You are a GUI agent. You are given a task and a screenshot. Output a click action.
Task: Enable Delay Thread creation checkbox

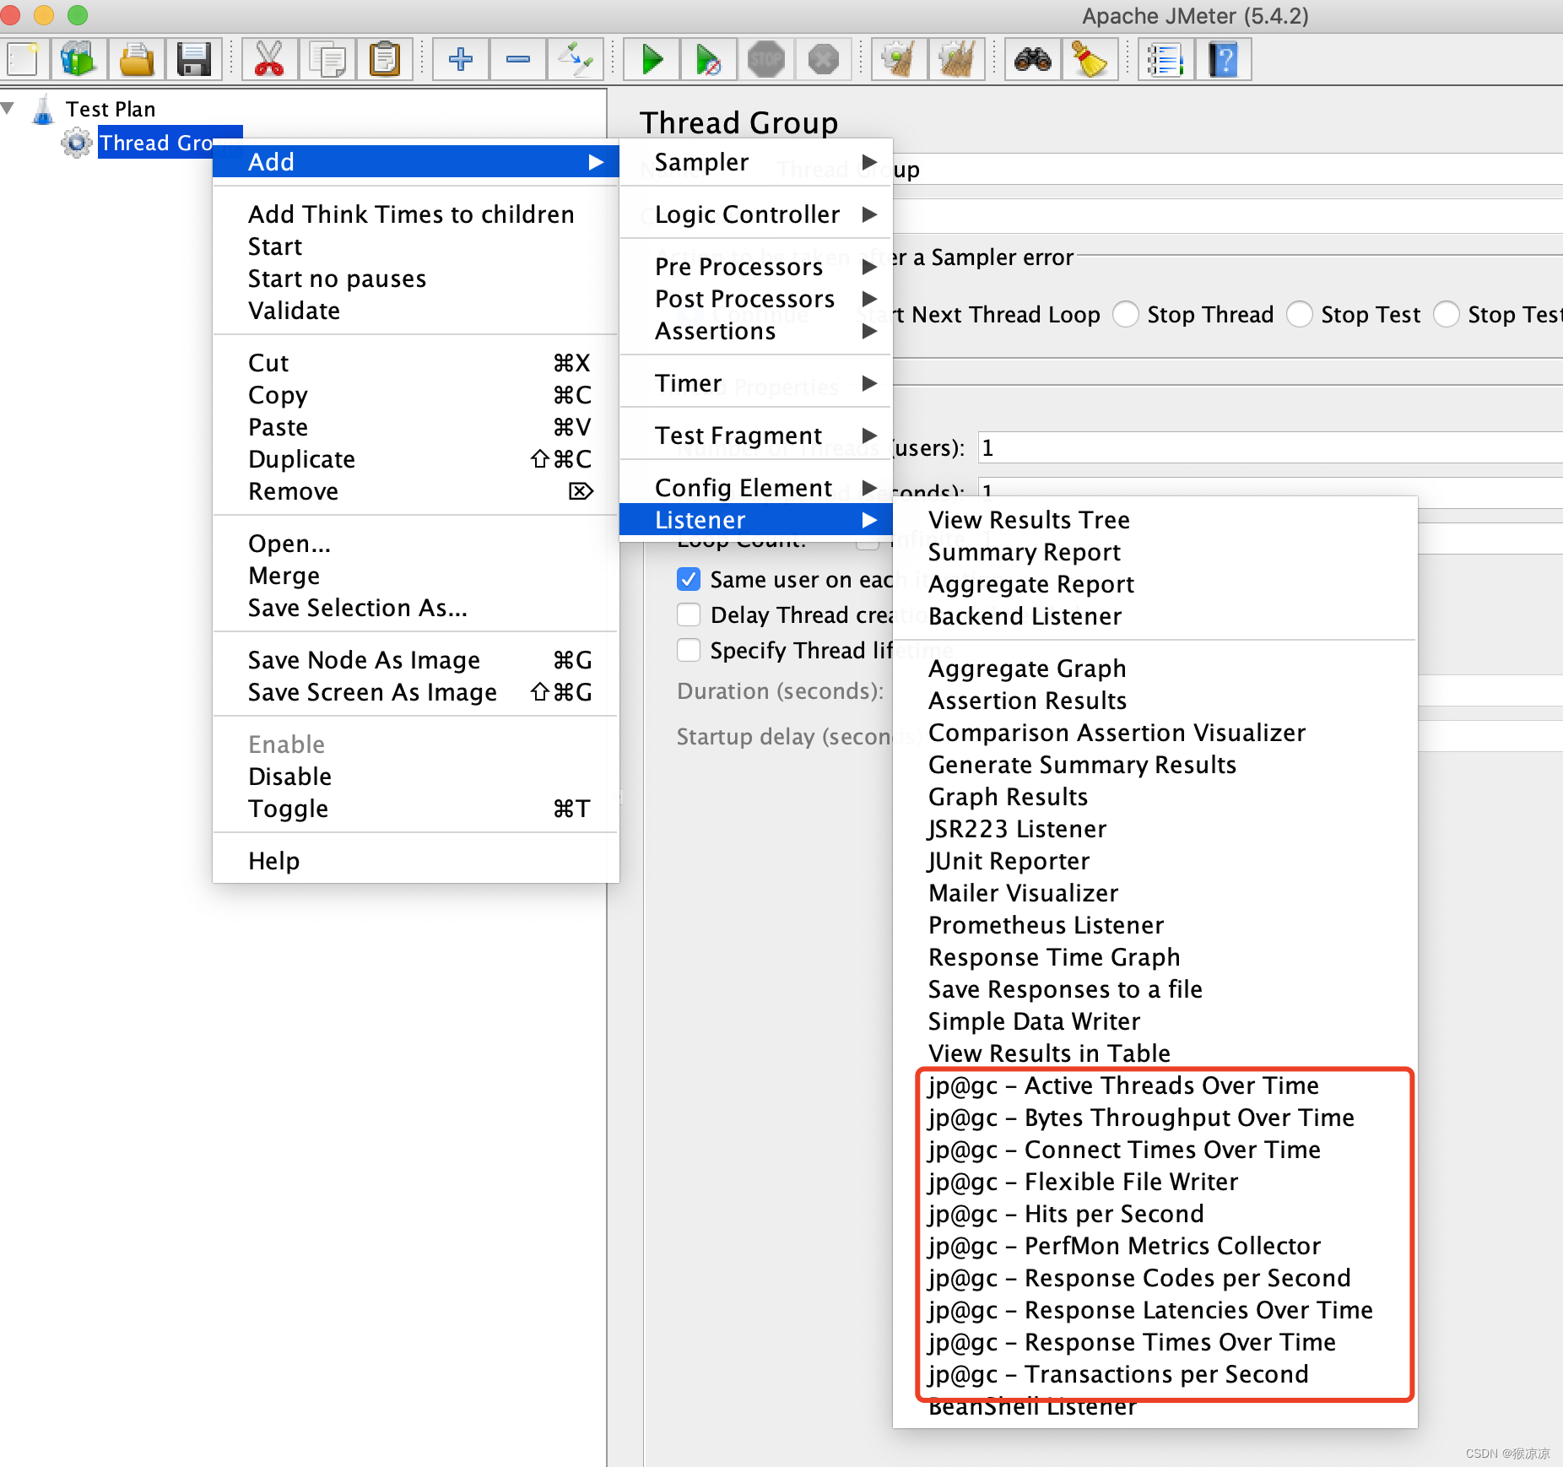(689, 614)
